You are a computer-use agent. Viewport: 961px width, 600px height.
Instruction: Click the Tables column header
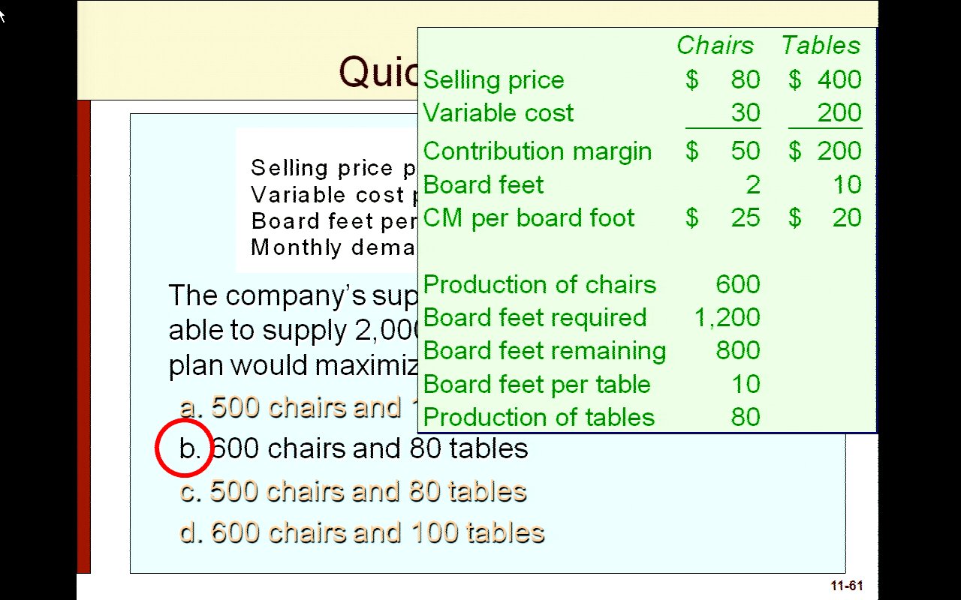point(821,46)
